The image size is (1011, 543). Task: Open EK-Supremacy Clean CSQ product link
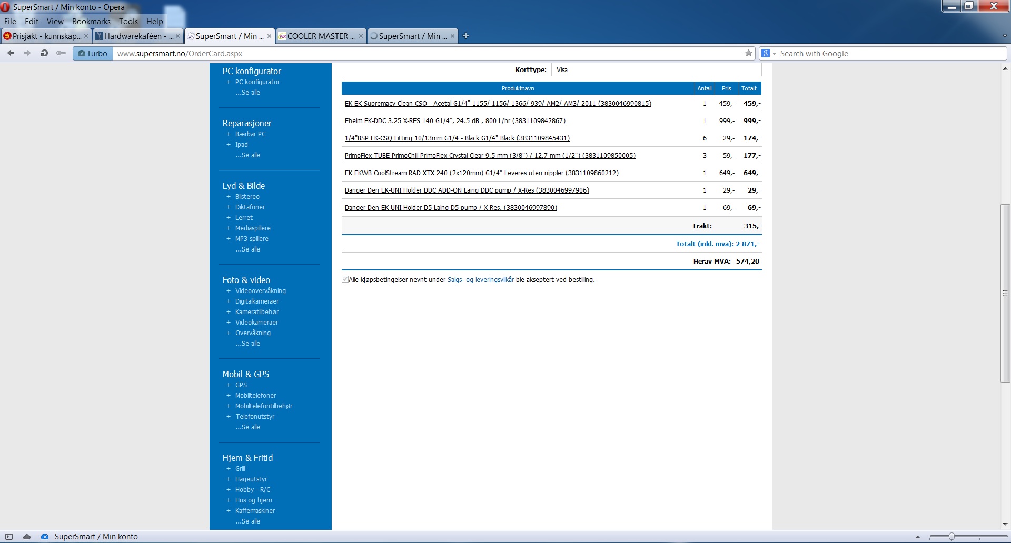click(x=498, y=104)
